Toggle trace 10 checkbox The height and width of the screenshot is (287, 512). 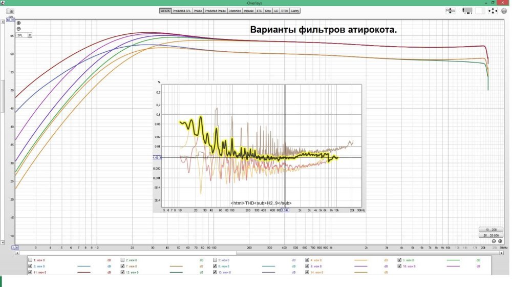[400, 266]
